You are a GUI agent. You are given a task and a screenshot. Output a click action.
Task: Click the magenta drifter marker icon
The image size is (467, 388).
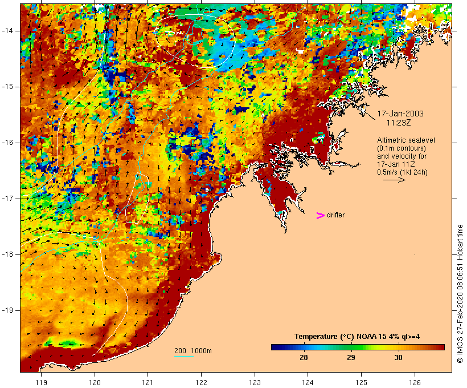[x=321, y=216]
